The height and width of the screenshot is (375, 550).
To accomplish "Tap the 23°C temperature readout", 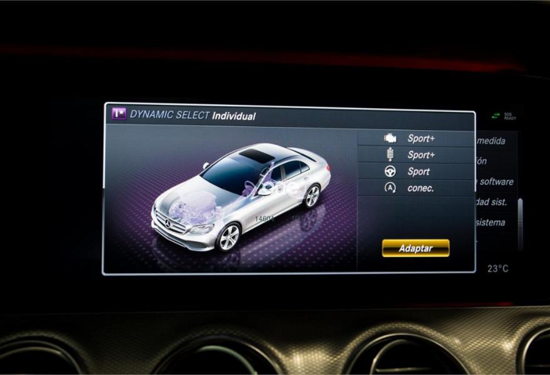I will [497, 268].
